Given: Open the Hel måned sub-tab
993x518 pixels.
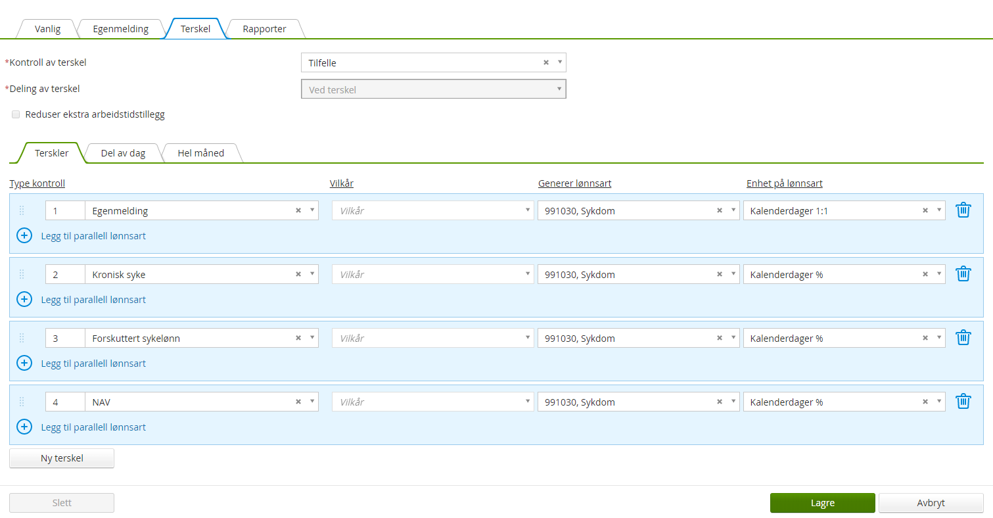Looking at the screenshot, I should pos(201,153).
